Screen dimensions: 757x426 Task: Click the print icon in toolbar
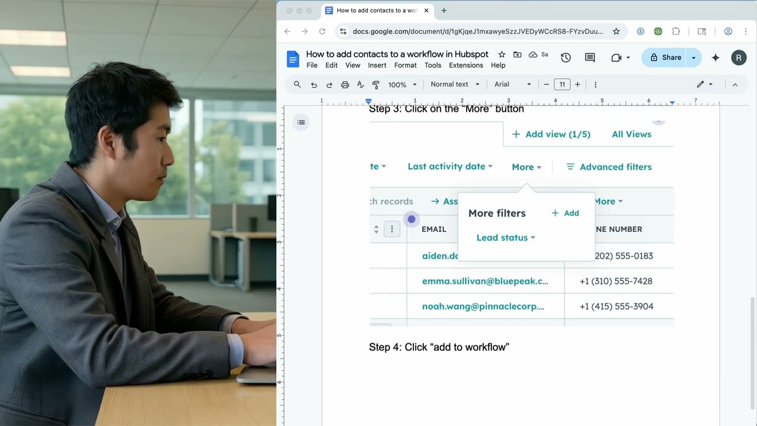coord(345,85)
